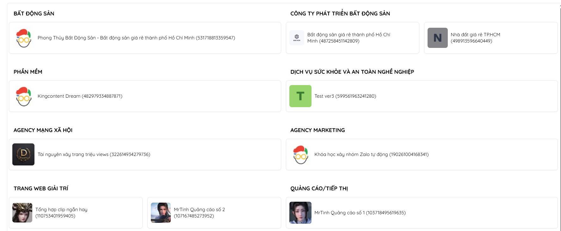Select Tổng hợp clip ngắn hay card text
The height and width of the screenshot is (231, 561).
point(61,213)
